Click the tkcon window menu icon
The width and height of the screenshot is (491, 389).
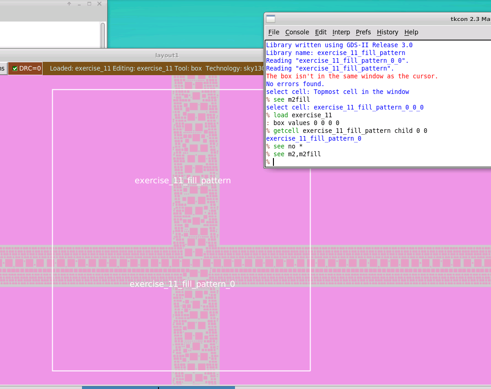(271, 19)
